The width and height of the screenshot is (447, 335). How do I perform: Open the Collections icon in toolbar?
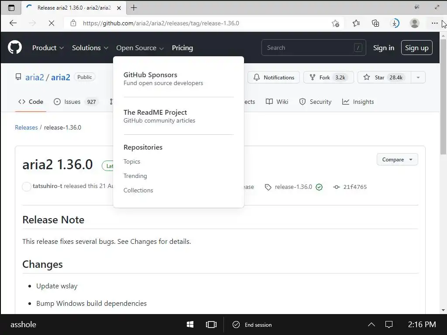pyautogui.click(x=375, y=23)
